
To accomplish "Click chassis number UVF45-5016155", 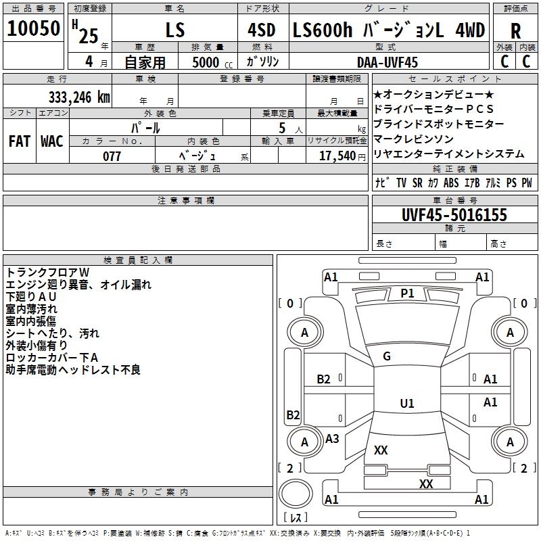I will coord(454,214).
